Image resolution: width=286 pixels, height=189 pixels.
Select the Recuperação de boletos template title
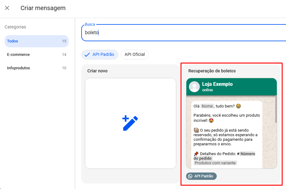(212, 71)
